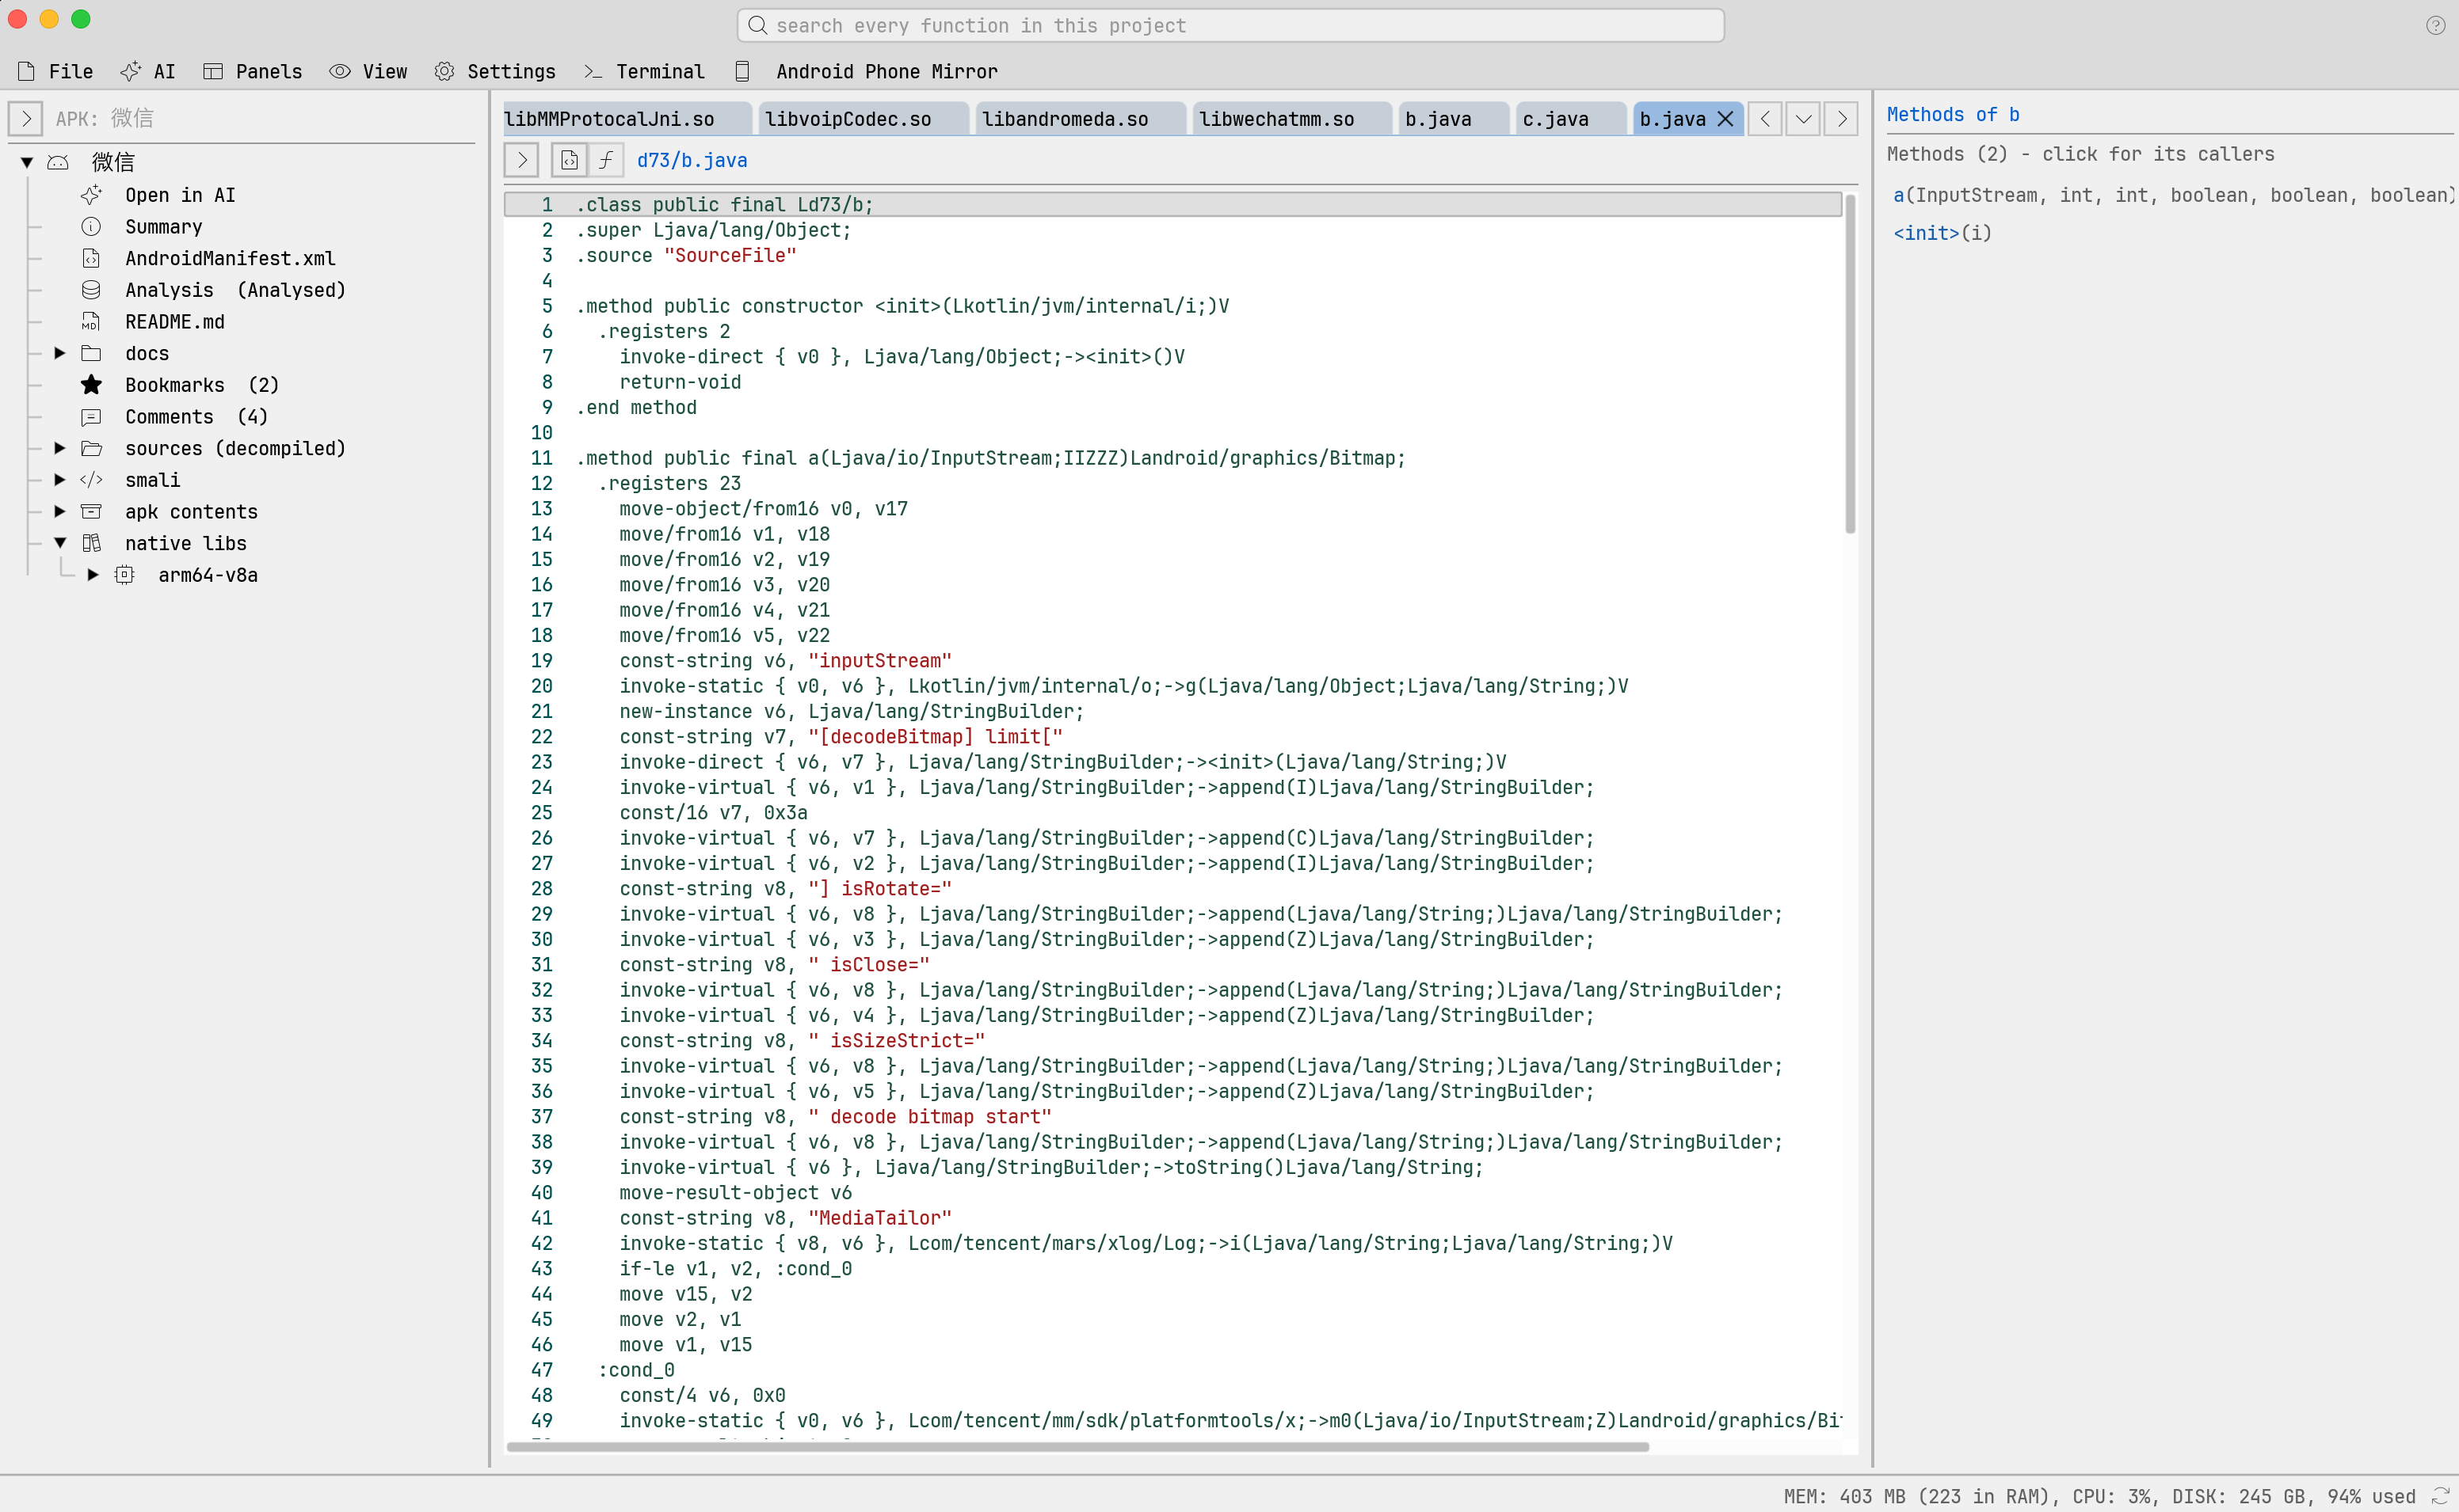The height and width of the screenshot is (1512, 2459).
Task: Click the refresh icon in status bar
Action: (2441, 1496)
